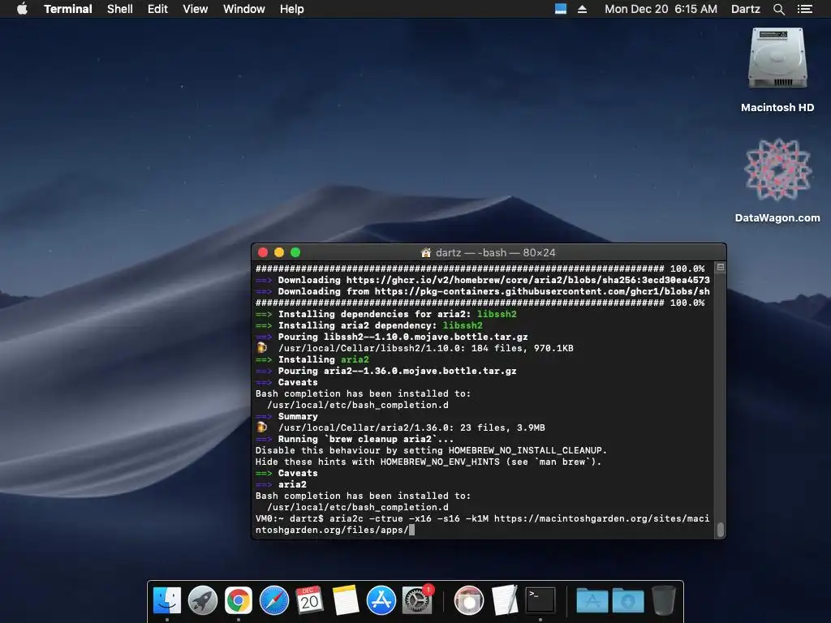
Task: Click the eject icon in menu bar
Action: click(x=582, y=9)
